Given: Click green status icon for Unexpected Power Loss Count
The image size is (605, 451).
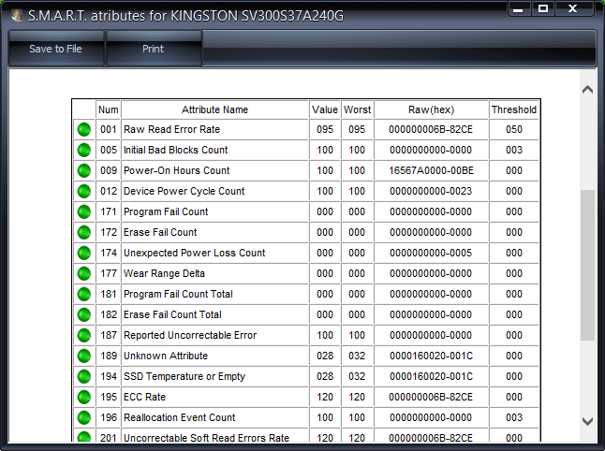Looking at the screenshot, I should coord(84,253).
